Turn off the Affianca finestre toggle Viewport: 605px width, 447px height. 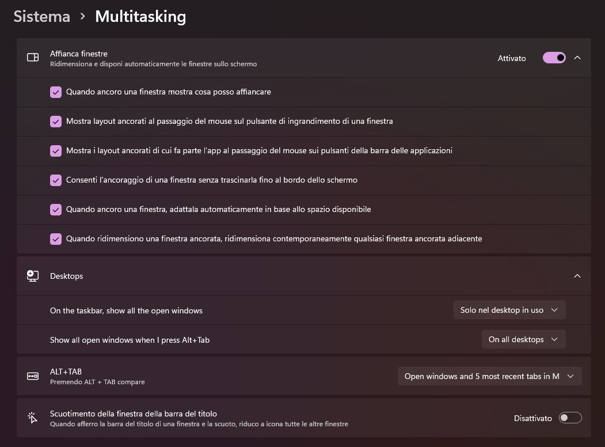(554, 58)
